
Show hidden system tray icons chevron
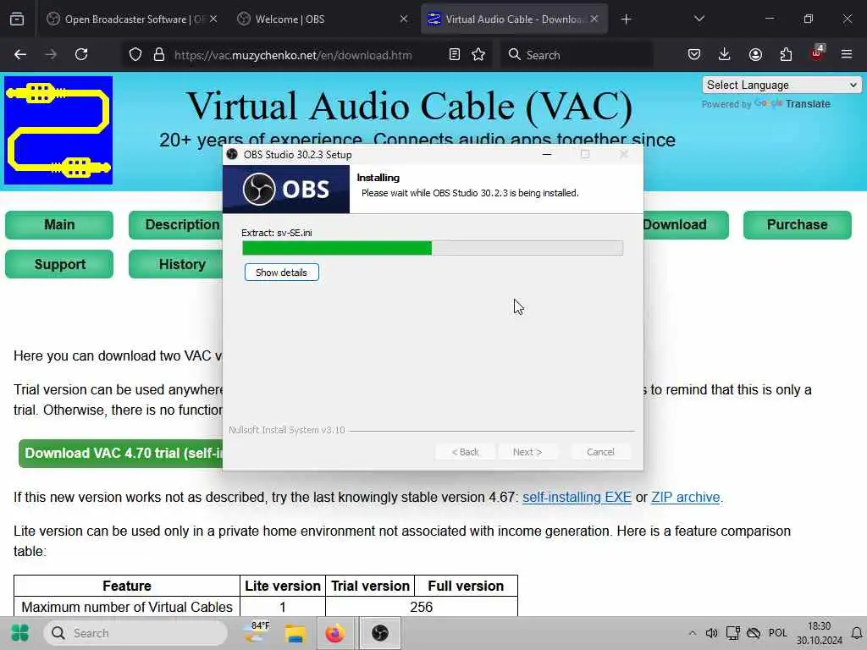pyautogui.click(x=693, y=633)
